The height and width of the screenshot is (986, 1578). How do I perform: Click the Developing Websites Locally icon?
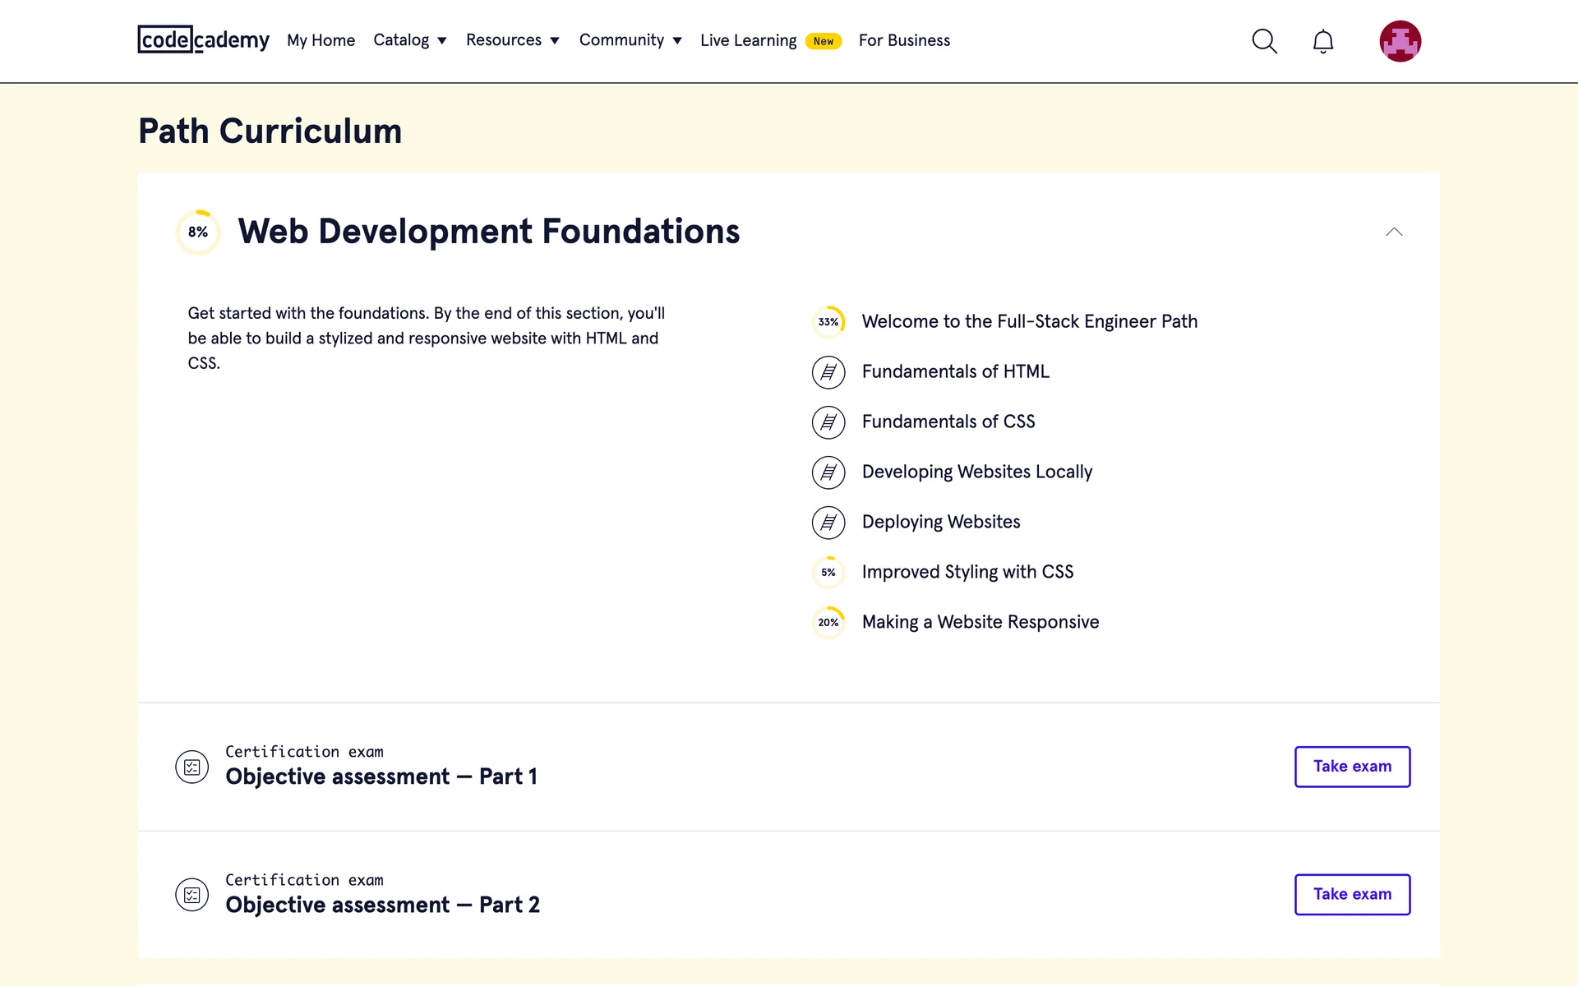[x=828, y=472]
